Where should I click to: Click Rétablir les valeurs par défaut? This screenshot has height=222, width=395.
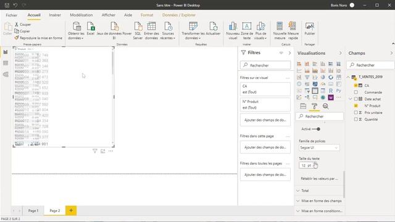319,178
